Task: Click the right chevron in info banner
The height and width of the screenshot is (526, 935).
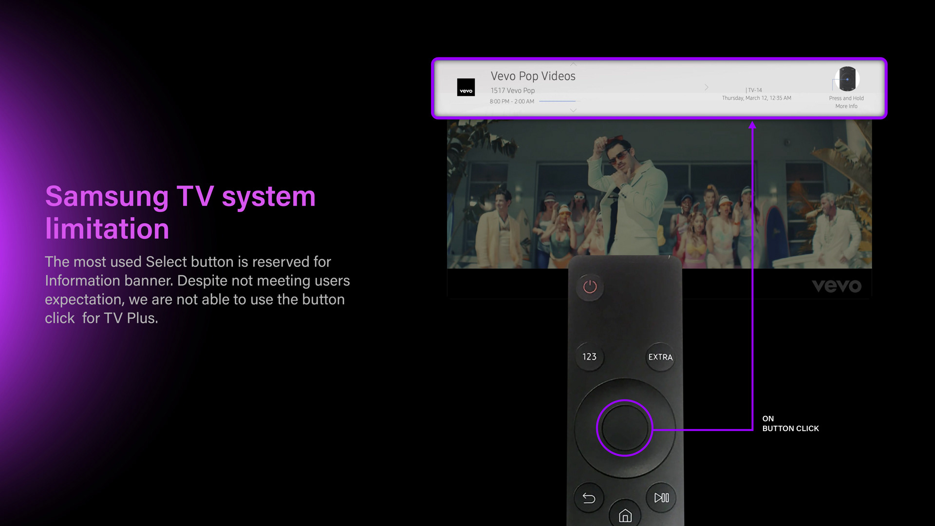Action: pos(706,87)
